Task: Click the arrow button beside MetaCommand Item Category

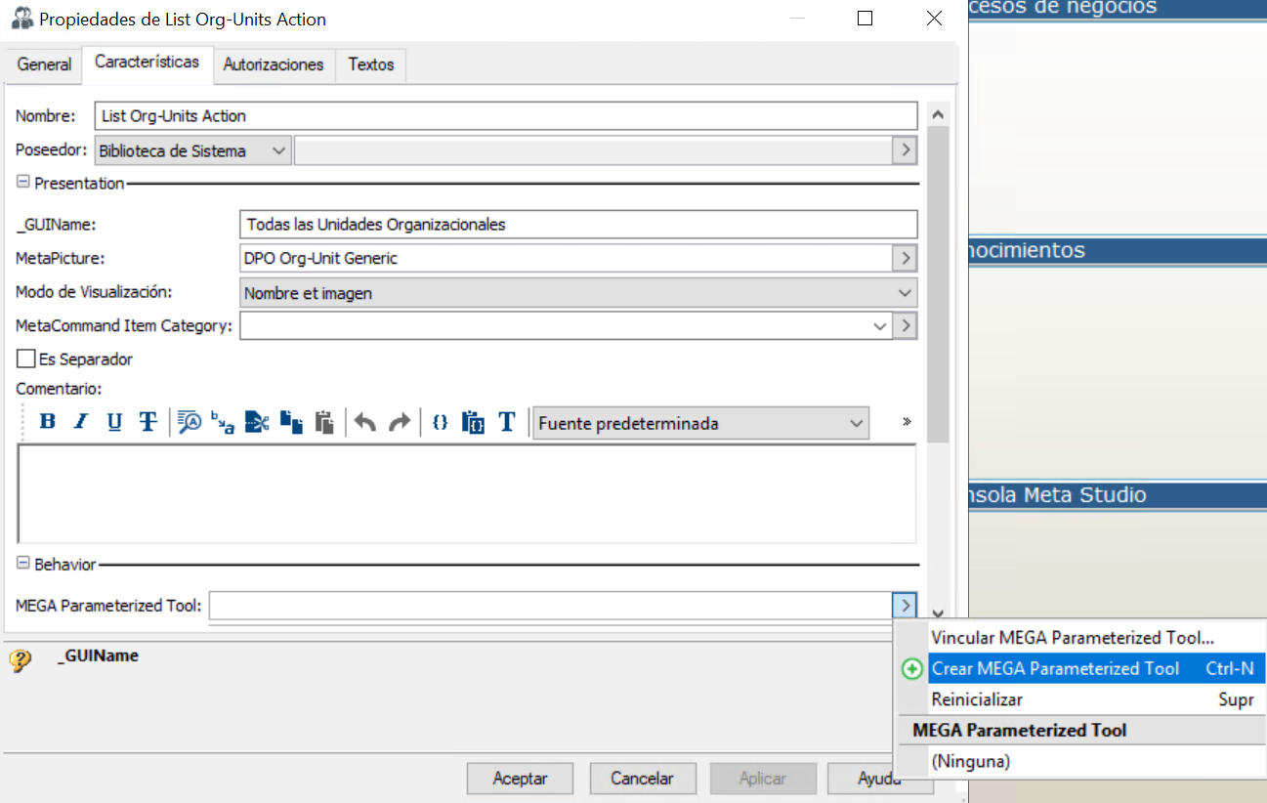Action: (x=906, y=326)
